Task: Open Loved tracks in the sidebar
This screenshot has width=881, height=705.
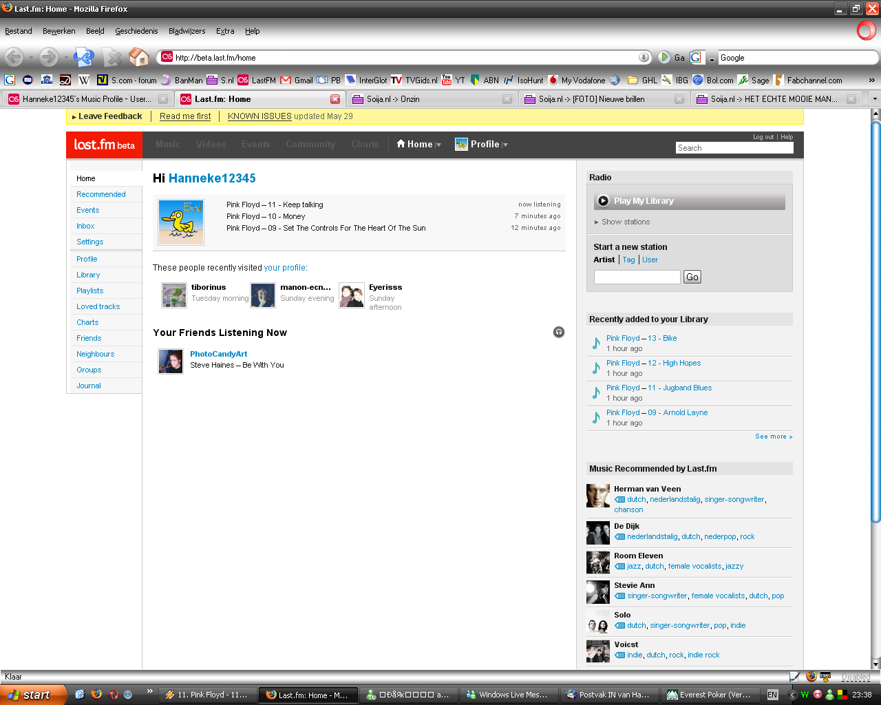Action: pos(98,306)
